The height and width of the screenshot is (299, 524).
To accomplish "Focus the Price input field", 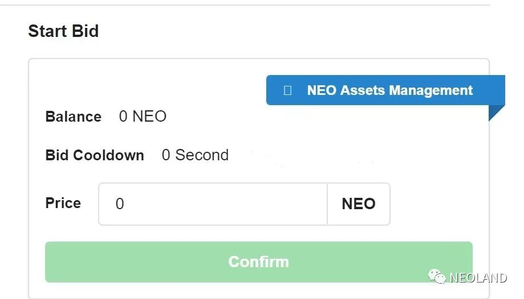I will pos(213,204).
